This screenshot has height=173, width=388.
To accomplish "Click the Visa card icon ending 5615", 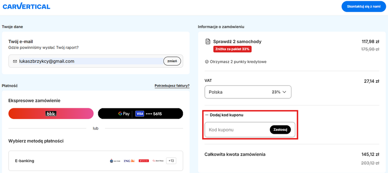I will pyautogui.click(x=139, y=114).
